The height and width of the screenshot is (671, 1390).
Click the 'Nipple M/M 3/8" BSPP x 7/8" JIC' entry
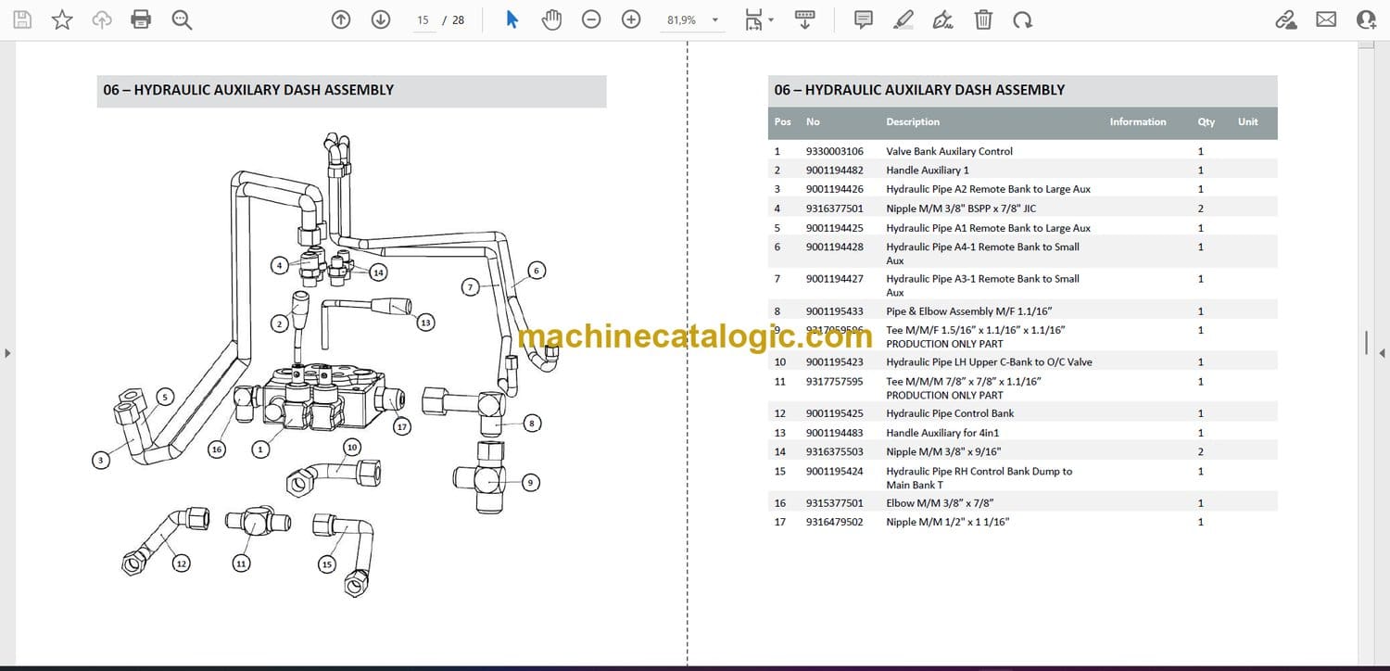point(960,209)
